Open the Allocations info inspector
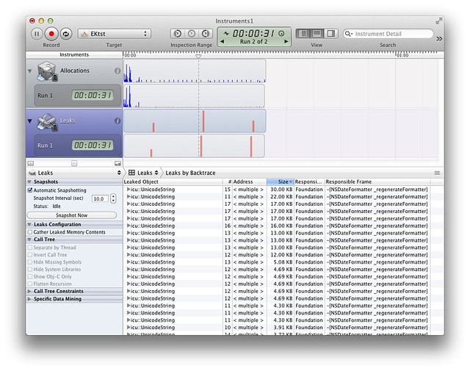The width and height of the screenshot is (470, 371). pyautogui.click(x=117, y=71)
